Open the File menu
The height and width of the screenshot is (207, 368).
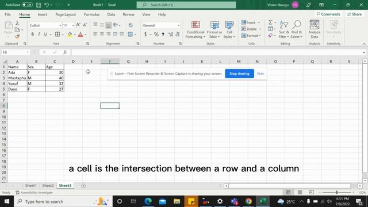tap(7, 14)
